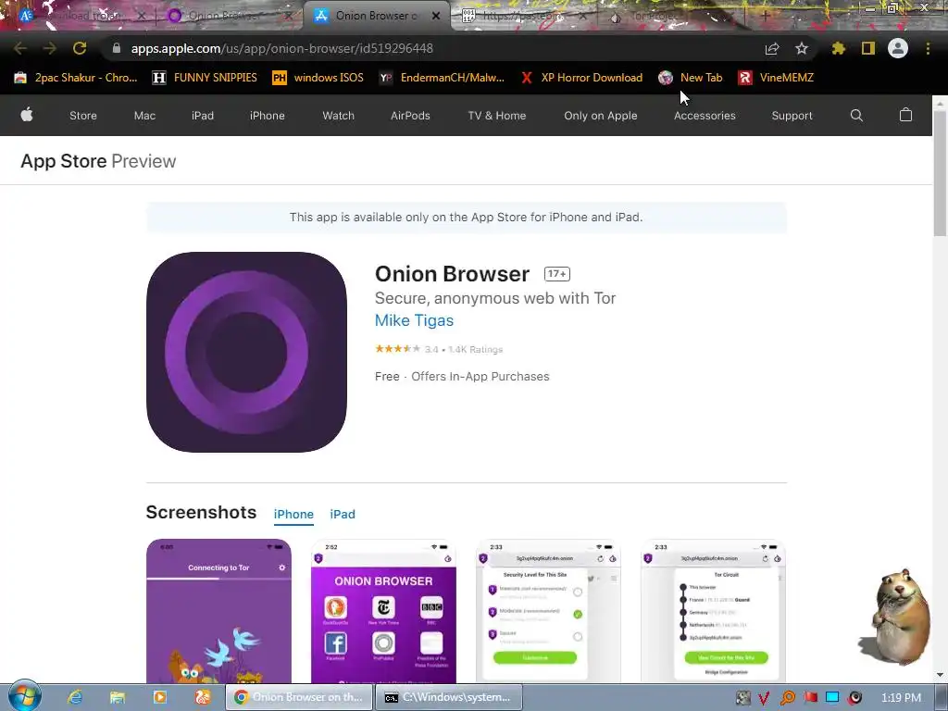Open Windows Start orb
The width and height of the screenshot is (948, 711).
(24, 696)
